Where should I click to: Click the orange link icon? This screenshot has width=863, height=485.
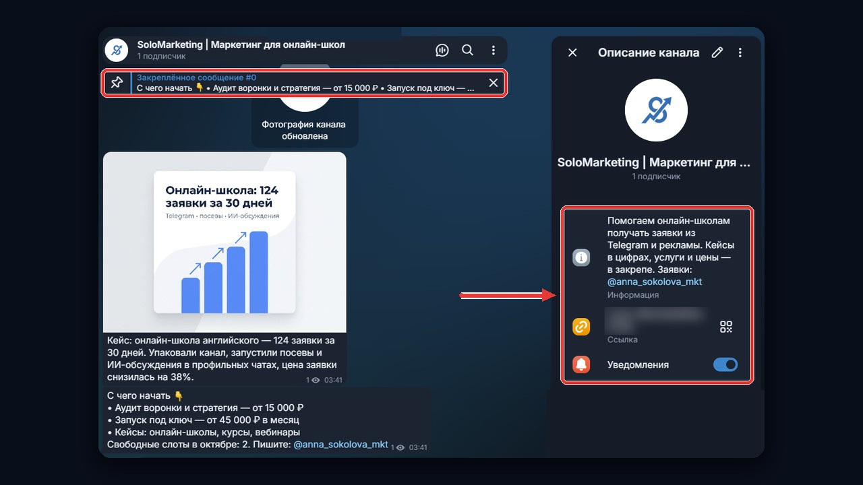[581, 327]
